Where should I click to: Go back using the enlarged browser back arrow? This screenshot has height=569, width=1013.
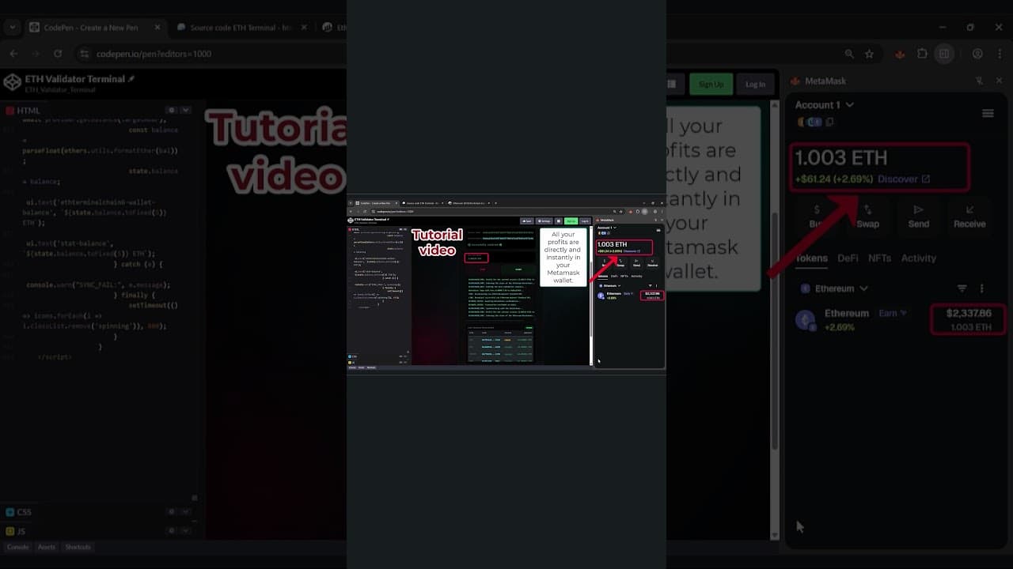[x=13, y=54]
